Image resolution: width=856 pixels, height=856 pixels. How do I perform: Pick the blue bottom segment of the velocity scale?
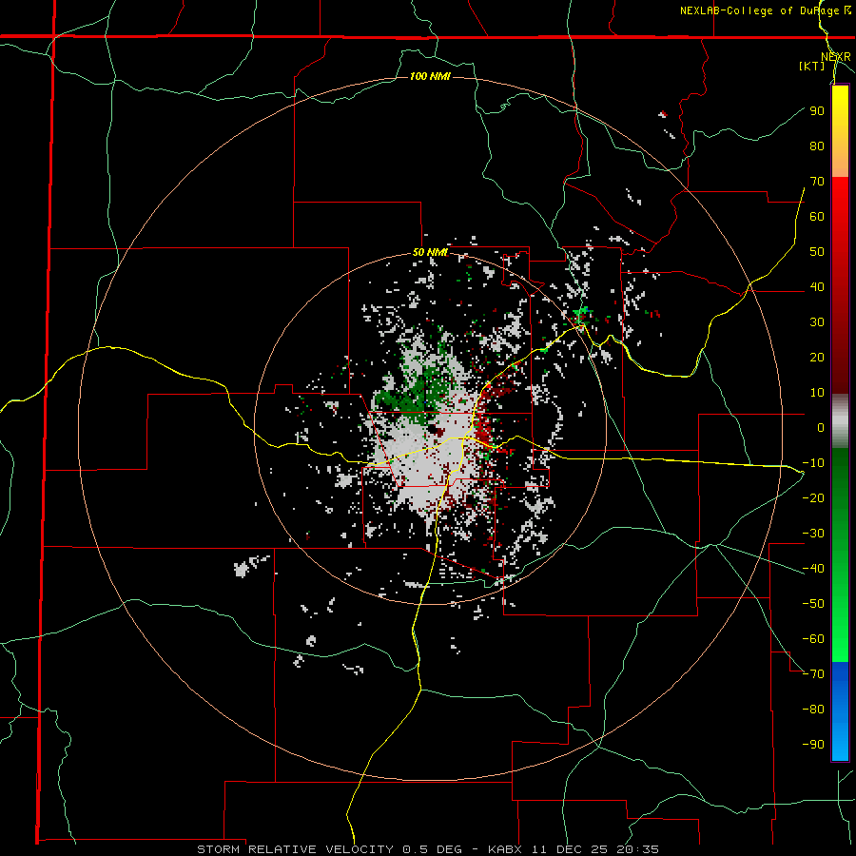point(840,710)
